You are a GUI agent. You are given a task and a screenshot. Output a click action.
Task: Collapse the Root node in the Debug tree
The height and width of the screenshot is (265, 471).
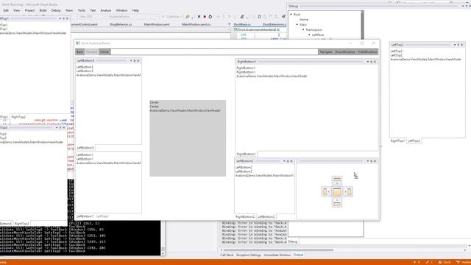(x=291, y=15)
